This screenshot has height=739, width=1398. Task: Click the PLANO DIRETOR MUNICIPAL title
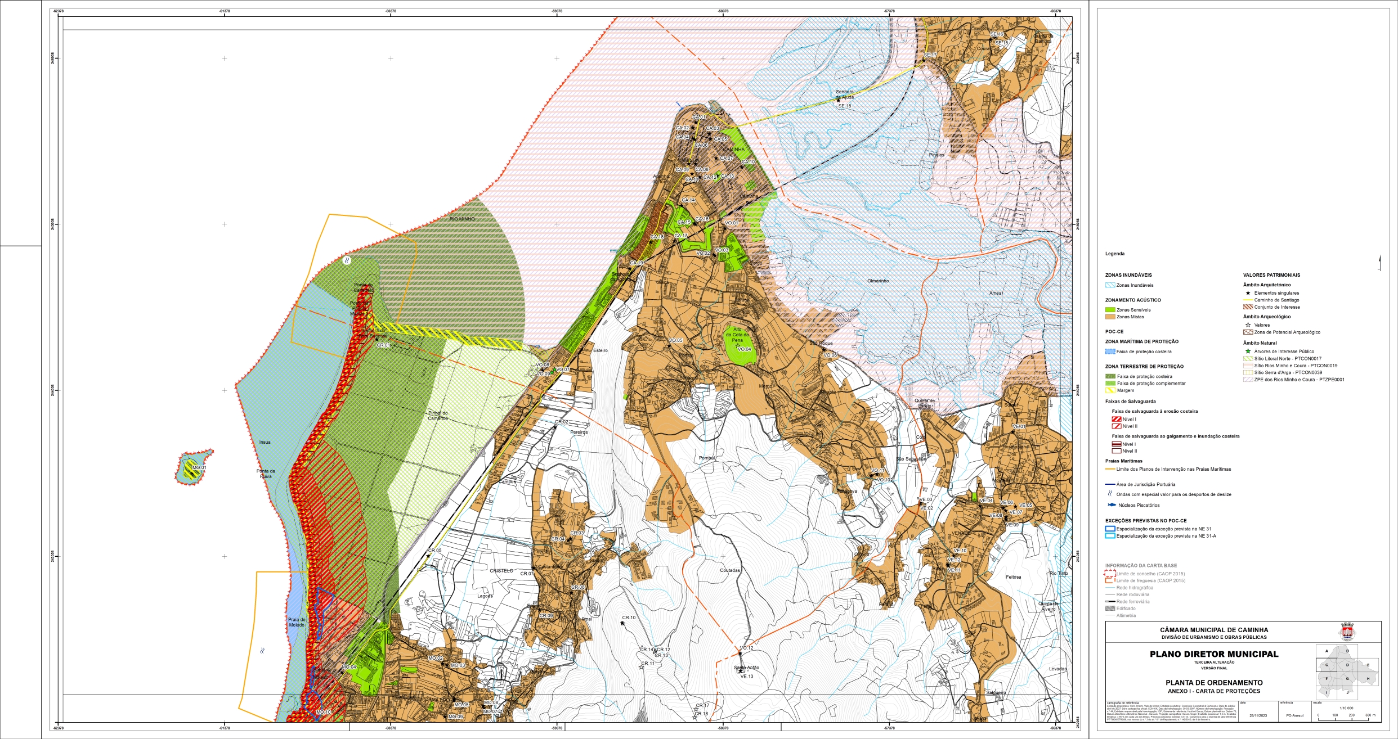[1214, 654]
